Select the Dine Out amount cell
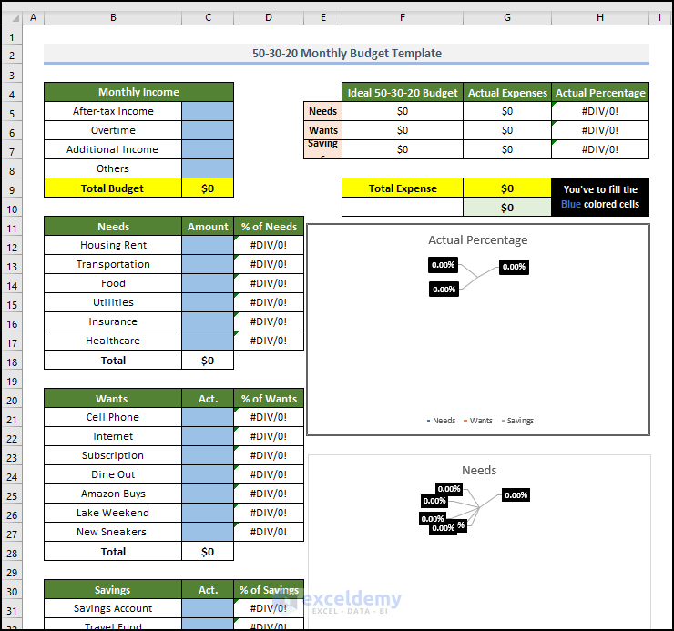674x631 pixels. (x=208, y=474)
